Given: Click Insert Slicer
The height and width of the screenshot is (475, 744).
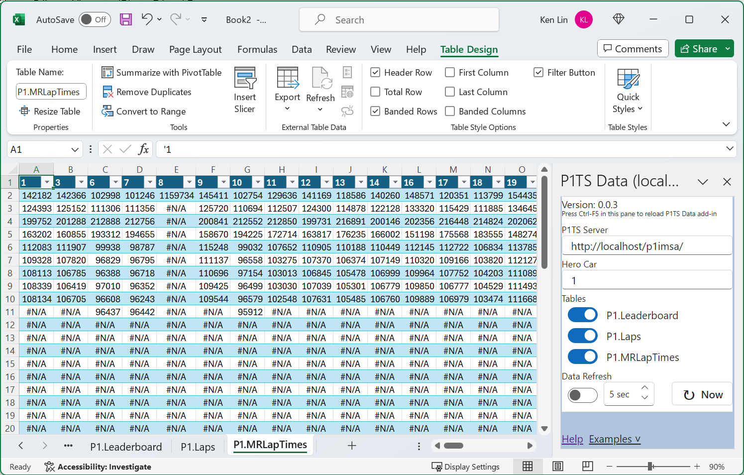Looking at the screenshot, I should pos(245,90).
